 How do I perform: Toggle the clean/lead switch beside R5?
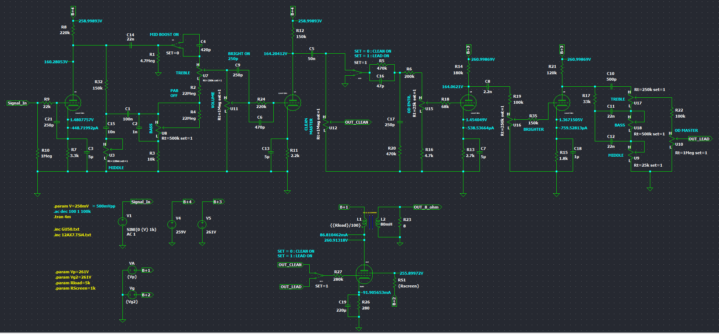tap(355, 73)
